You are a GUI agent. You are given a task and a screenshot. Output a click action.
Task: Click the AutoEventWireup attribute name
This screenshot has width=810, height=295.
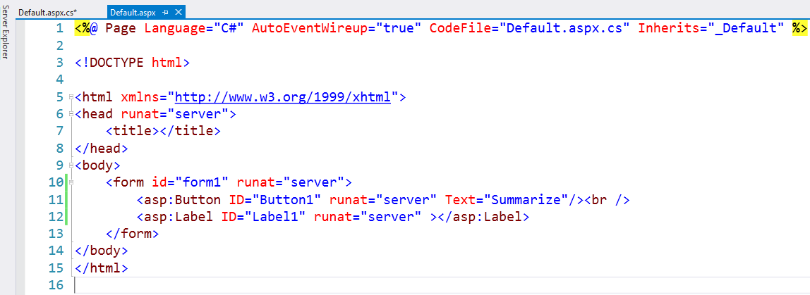click(x=309, y=28)
